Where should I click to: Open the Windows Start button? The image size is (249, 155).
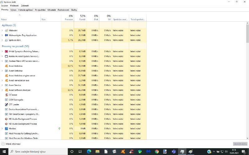(4, 152)
